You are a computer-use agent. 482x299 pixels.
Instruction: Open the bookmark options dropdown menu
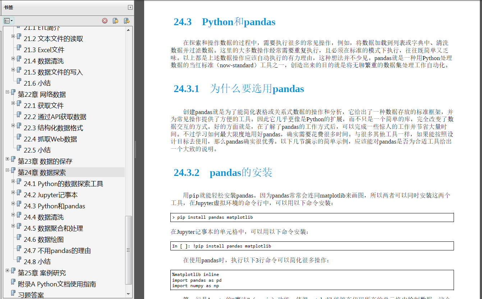pyautogui.click(x=8, y=21)
